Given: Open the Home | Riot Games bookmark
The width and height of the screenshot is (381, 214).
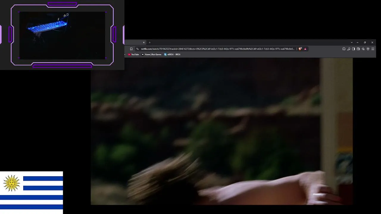Looking at the screenshot, I should point(152,54).
